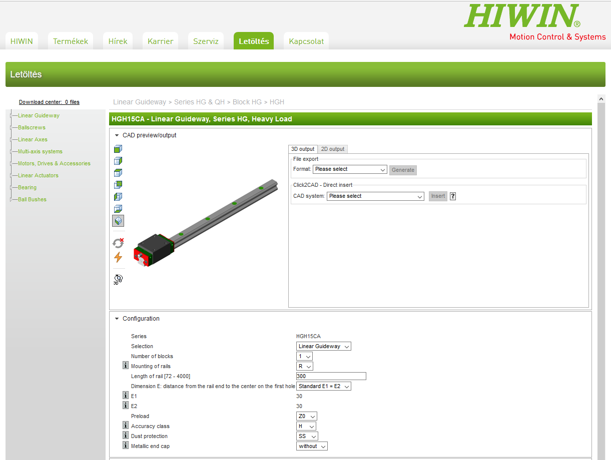
Task: Open the Mounting of rails dropdown
Action: 305,366
